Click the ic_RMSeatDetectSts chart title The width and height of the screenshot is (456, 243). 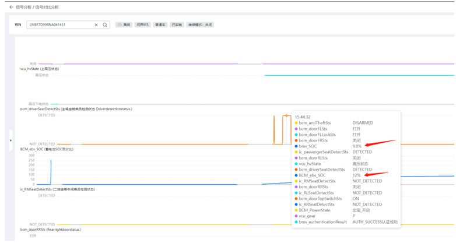57,189
